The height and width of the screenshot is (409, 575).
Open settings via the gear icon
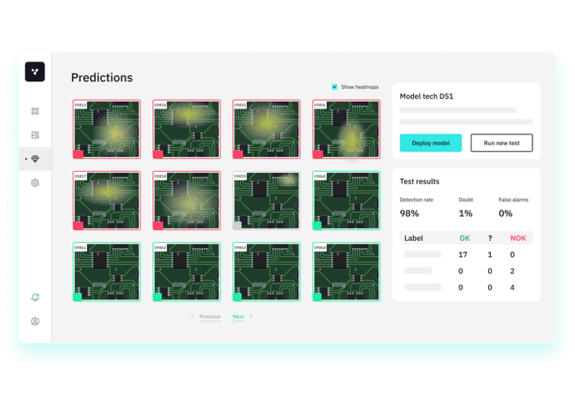pyautogui.click(x=35, y=183)
